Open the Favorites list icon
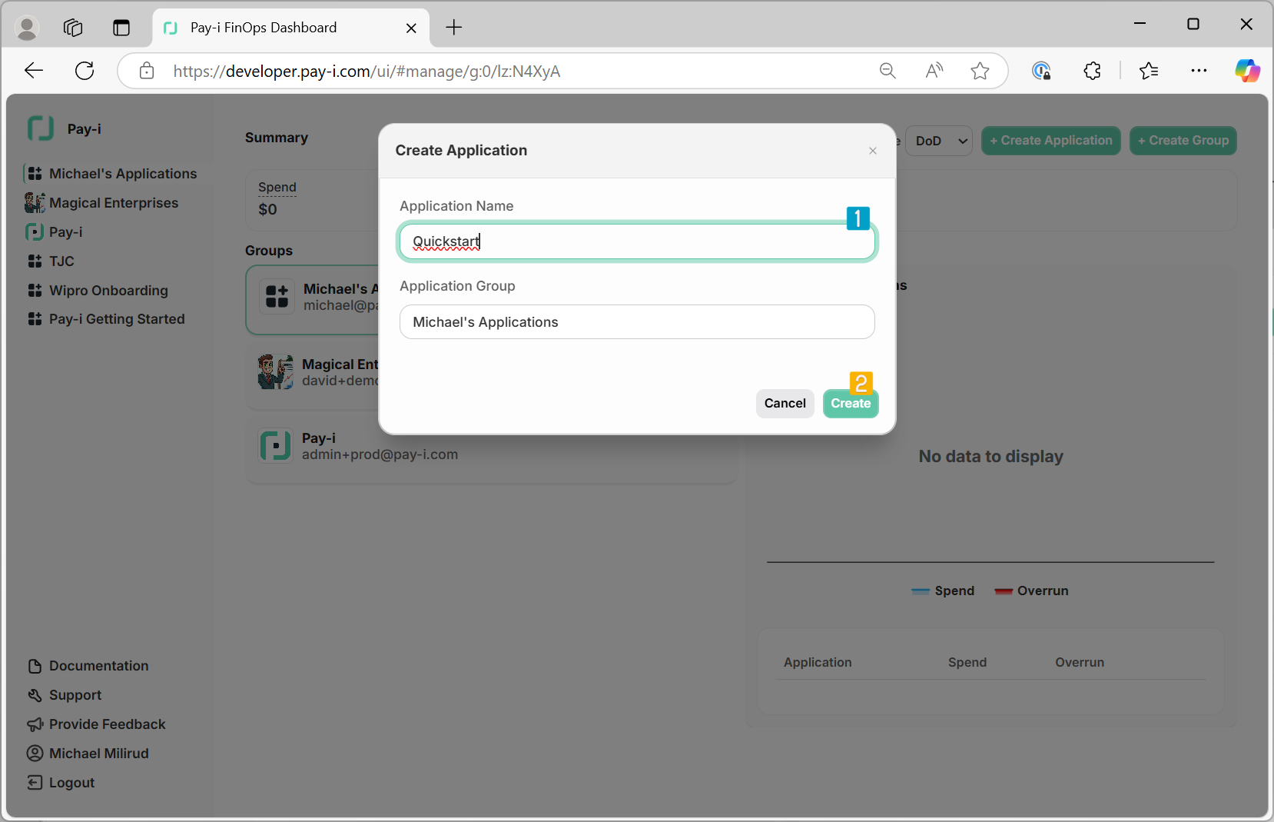The width and height of the screenshot is (1274, 822). (x=1149, y=72)
